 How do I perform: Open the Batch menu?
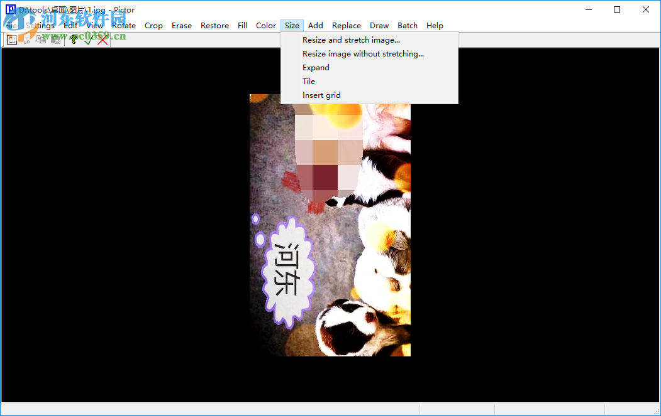[408, 25]
